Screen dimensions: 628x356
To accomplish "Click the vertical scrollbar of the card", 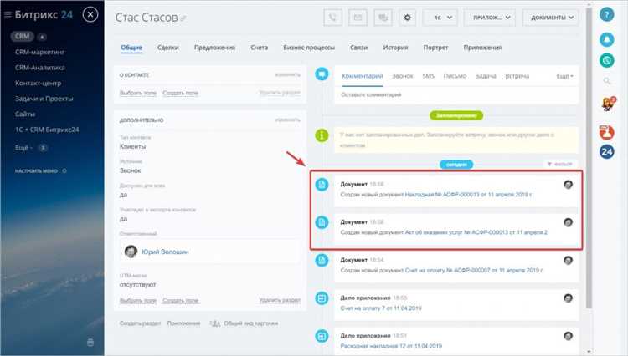I will point(589,158).
